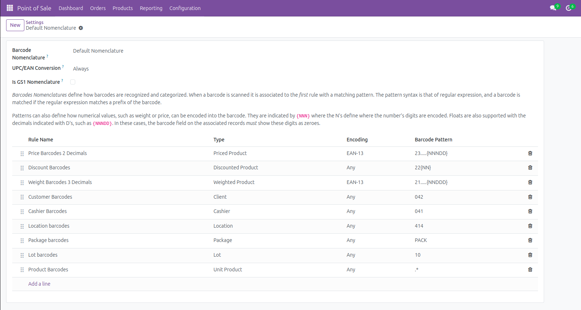Open the apps grid menu icon

[x=10, y=8]
